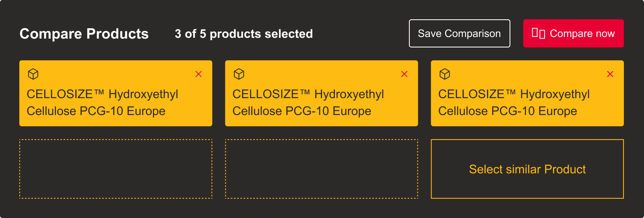Viewport: 644px width, 218px height.
Task: Select the second empty dashed product slot
Action: coord(322,169)
